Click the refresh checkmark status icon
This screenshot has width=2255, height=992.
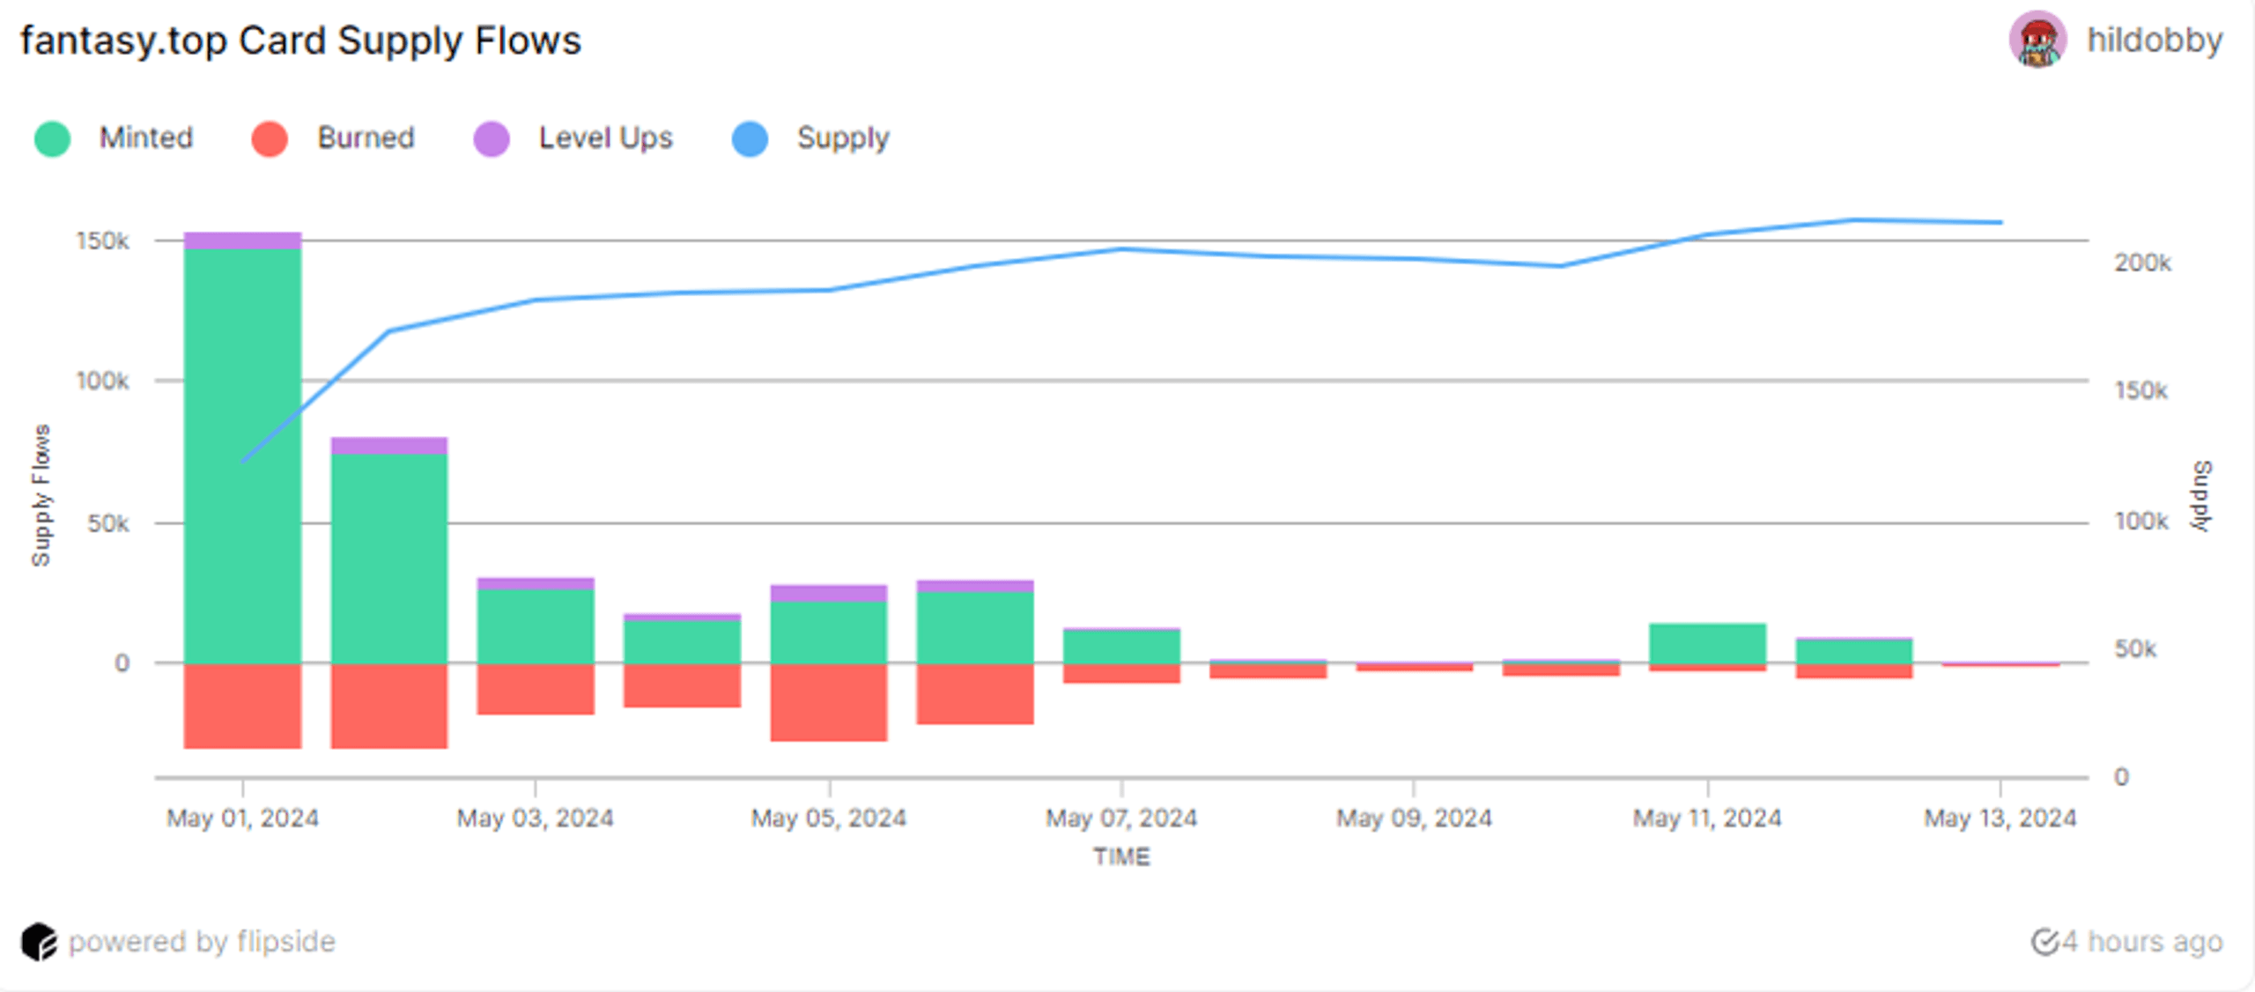click(x=2044, y=942)
